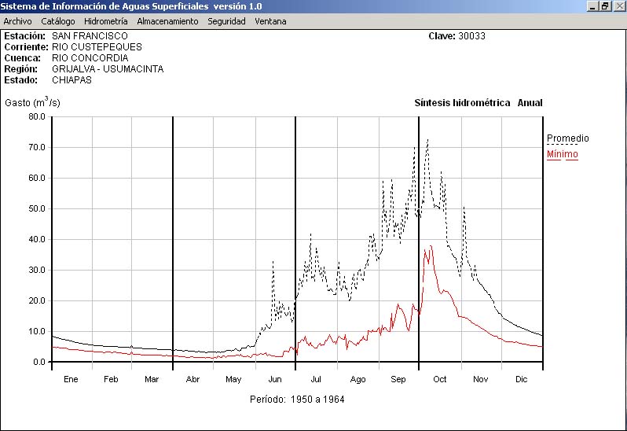Click the Ene month label on axis
Screen dimensions: 627x431
[71, 379]
